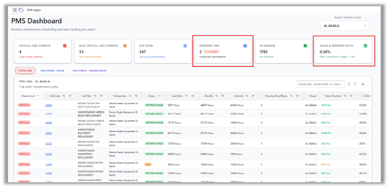Open the Critical Jobs Overdue card
389x188 pixels.
(x=43, y=51)
